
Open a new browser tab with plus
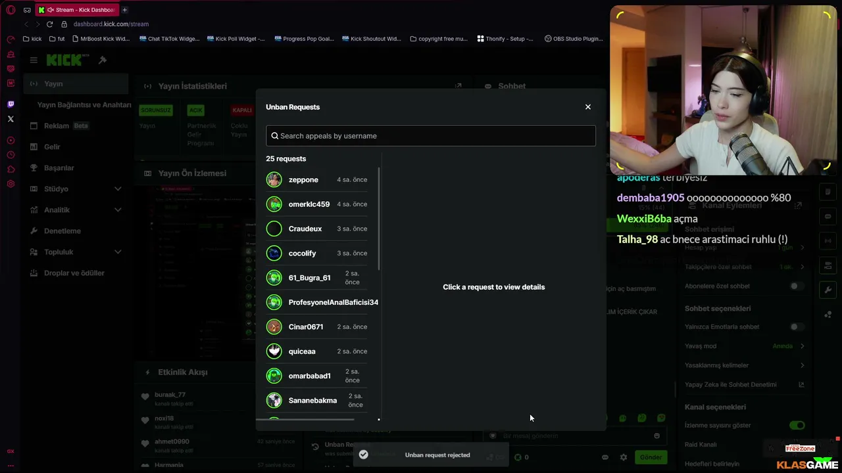click(x=124, y=10)
